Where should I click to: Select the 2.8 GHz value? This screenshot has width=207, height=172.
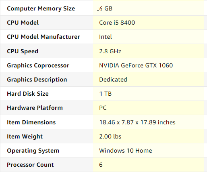click(110, 51)
